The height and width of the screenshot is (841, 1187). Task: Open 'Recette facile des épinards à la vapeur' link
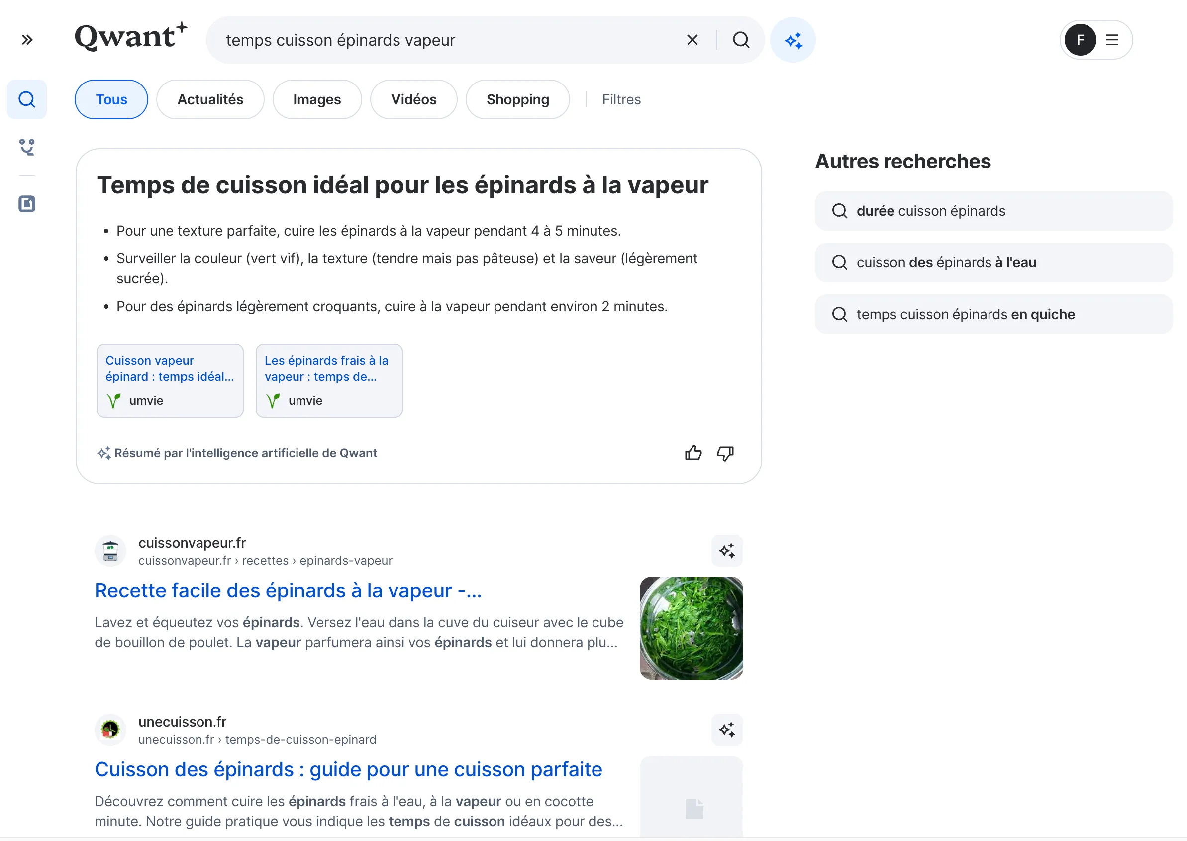[288, 591]
